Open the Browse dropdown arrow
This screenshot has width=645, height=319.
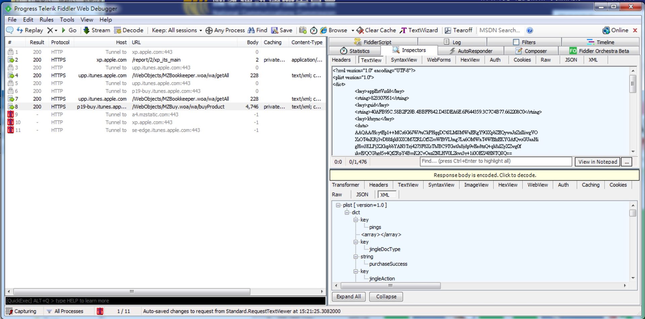point(353,30)
